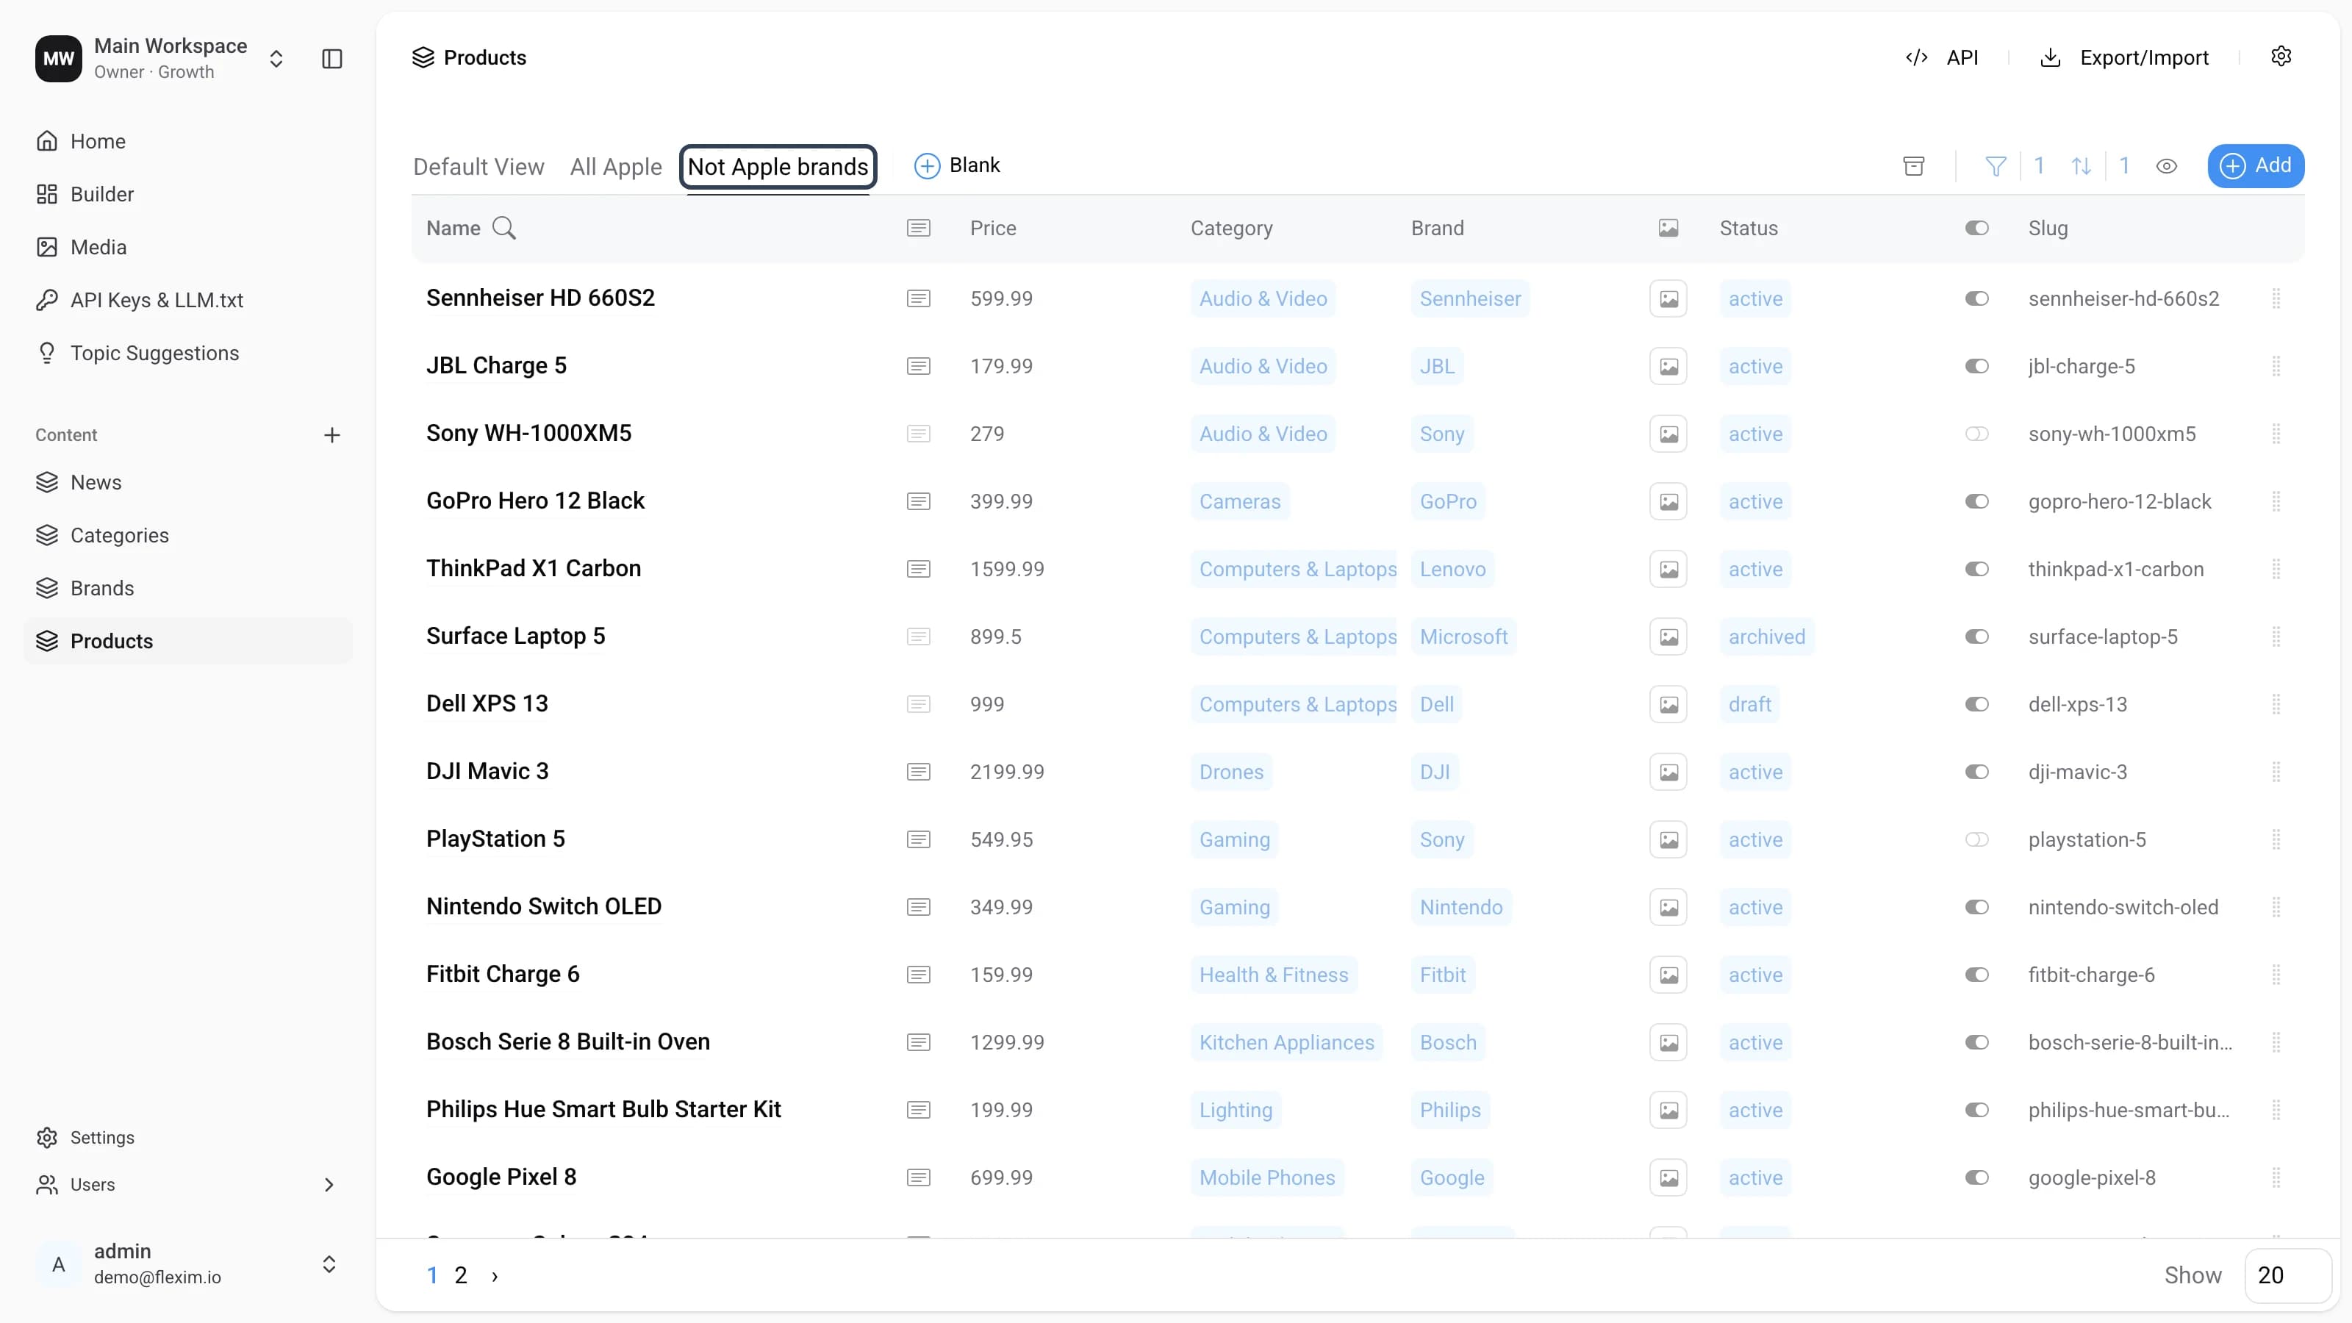Click the image column header icon
This screenshot has width=2352, height=1323.
click(x=1668, y=227)
